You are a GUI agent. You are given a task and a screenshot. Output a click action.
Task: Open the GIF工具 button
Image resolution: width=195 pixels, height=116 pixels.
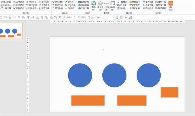[x=122, y=5]
